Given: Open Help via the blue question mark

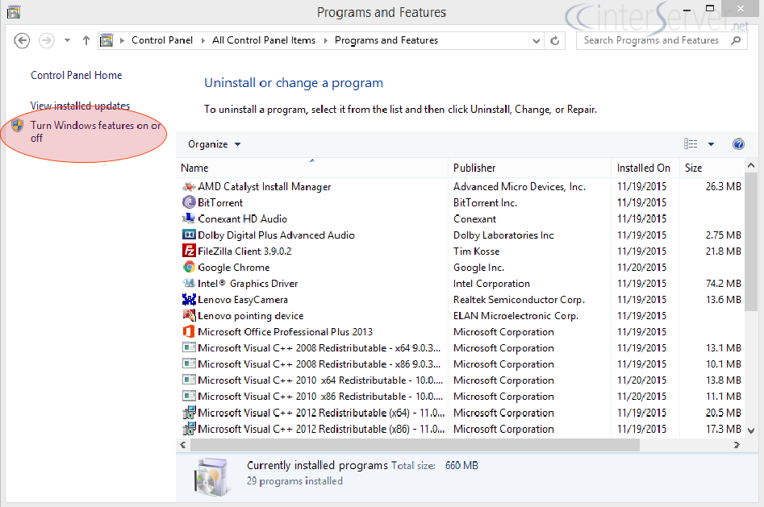Looking at the screenshot, I should point(738,144).
